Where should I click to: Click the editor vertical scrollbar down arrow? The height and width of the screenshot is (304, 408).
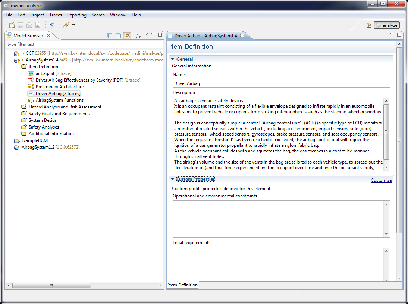coord(399,278)
